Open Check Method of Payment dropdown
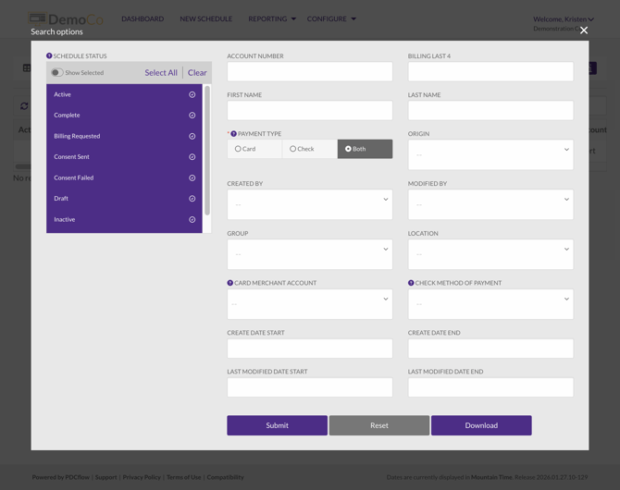 [x=490, y=304]
